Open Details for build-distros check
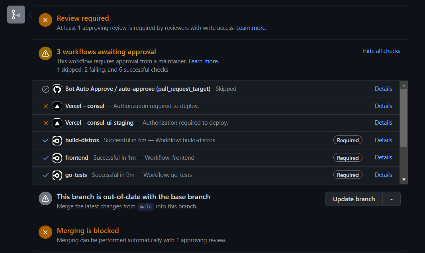The width and height of the screenshot is (425, 253). [x=383, y=140]
